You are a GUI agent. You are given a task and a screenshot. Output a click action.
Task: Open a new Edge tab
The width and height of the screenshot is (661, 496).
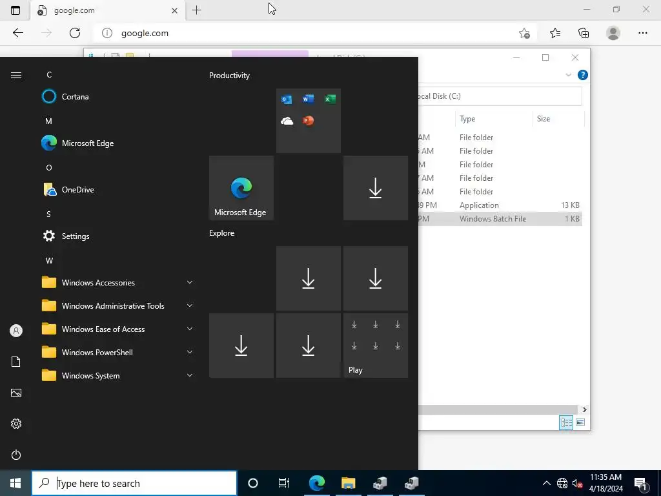[196, 10]
